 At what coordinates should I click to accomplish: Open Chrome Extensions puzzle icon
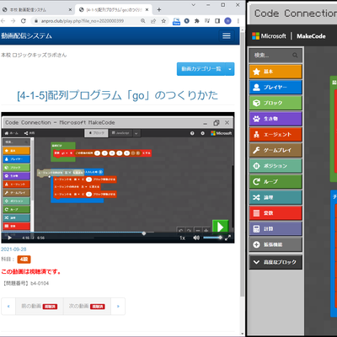tap(197, 21)
